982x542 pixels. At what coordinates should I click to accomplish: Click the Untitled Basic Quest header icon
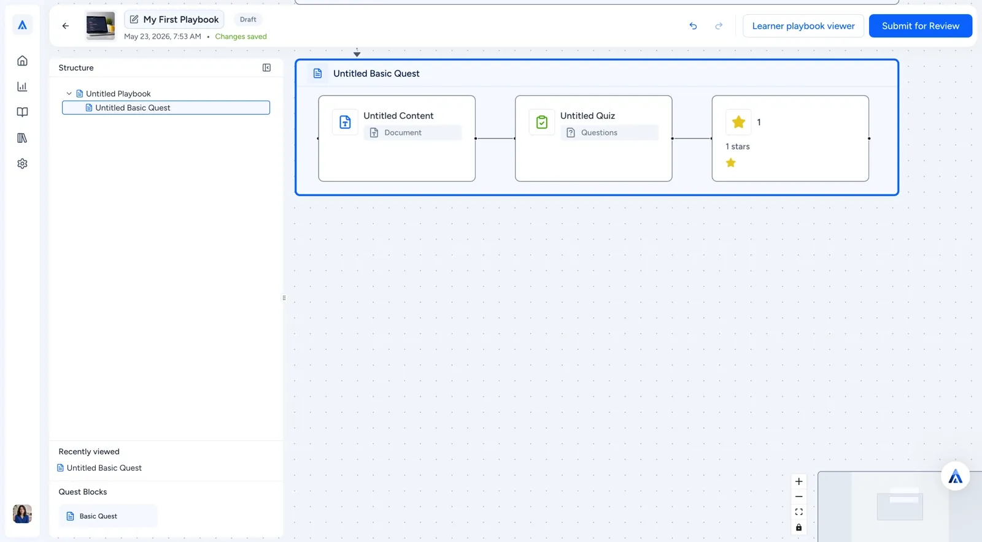[318, 74]
